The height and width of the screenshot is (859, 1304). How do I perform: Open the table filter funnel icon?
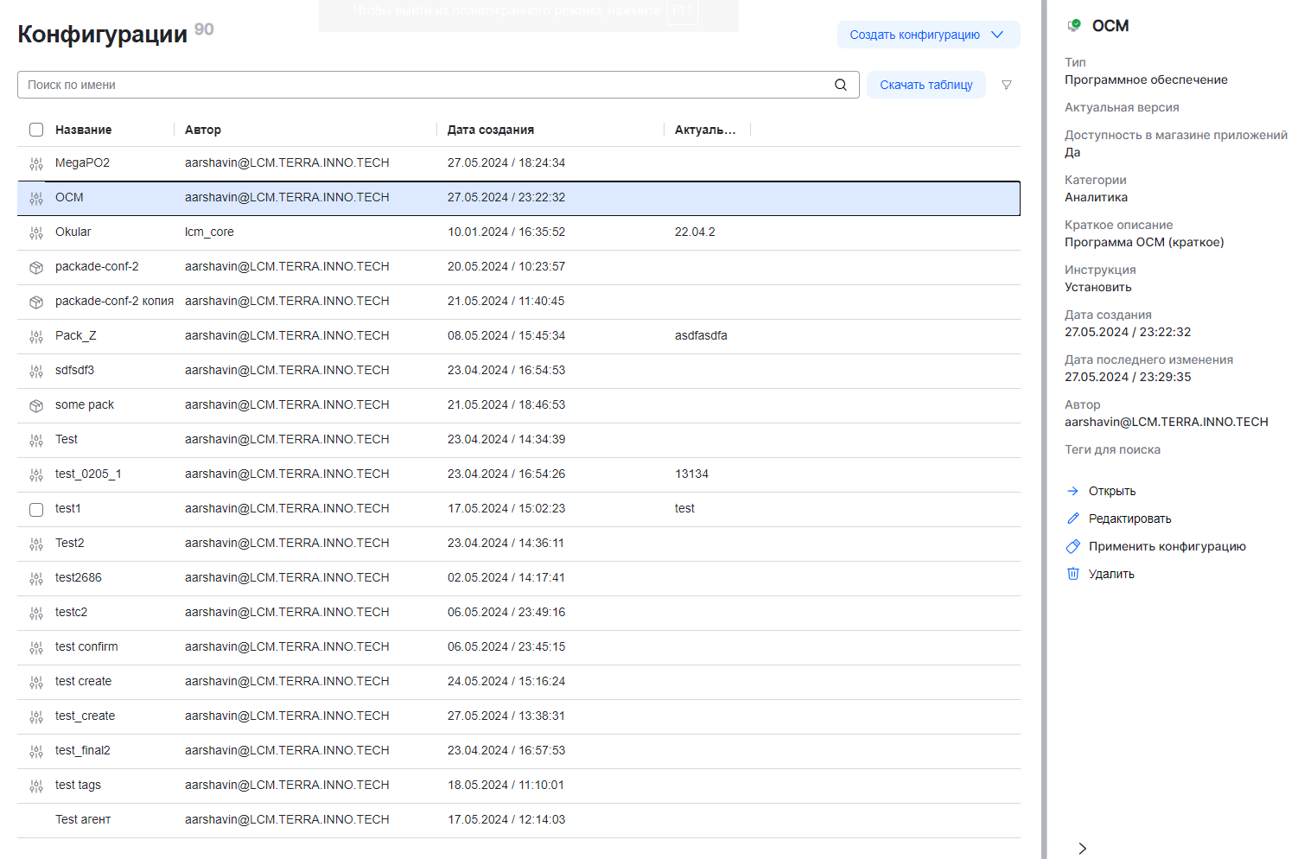pos(1006,85)
